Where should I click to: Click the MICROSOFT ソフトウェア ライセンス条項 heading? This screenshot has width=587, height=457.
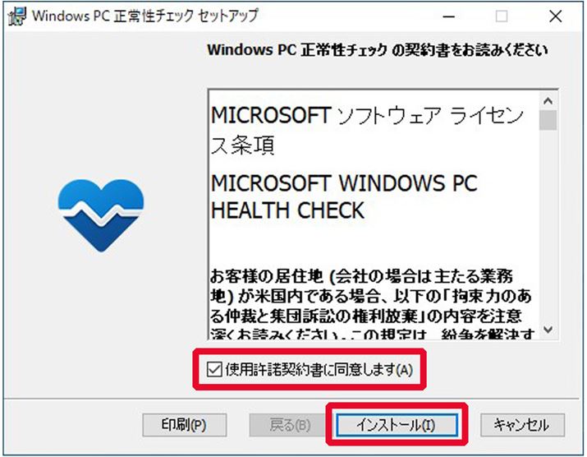(x=367, y=130)
